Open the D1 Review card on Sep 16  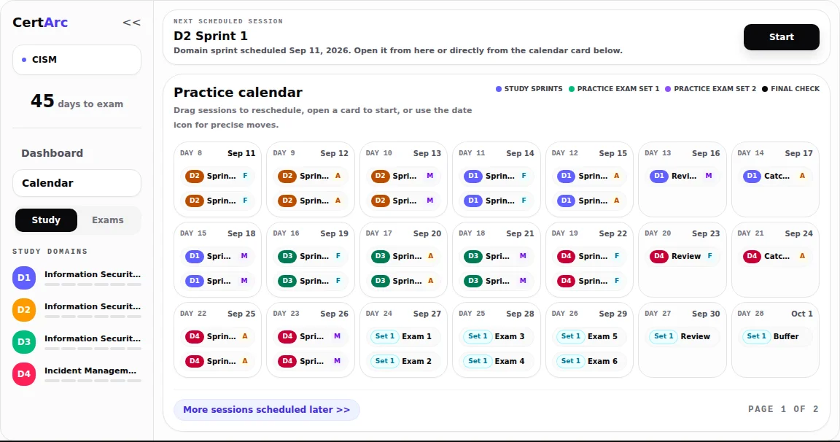coord(682,176)
